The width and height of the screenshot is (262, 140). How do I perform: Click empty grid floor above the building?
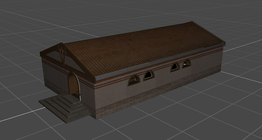(x=116, y=15)
